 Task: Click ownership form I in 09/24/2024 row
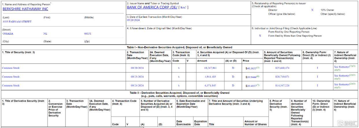point(317,85)
